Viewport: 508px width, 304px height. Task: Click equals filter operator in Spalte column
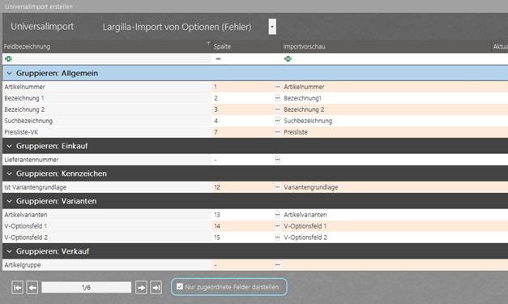pyautogui.click(x=219, y=58)
